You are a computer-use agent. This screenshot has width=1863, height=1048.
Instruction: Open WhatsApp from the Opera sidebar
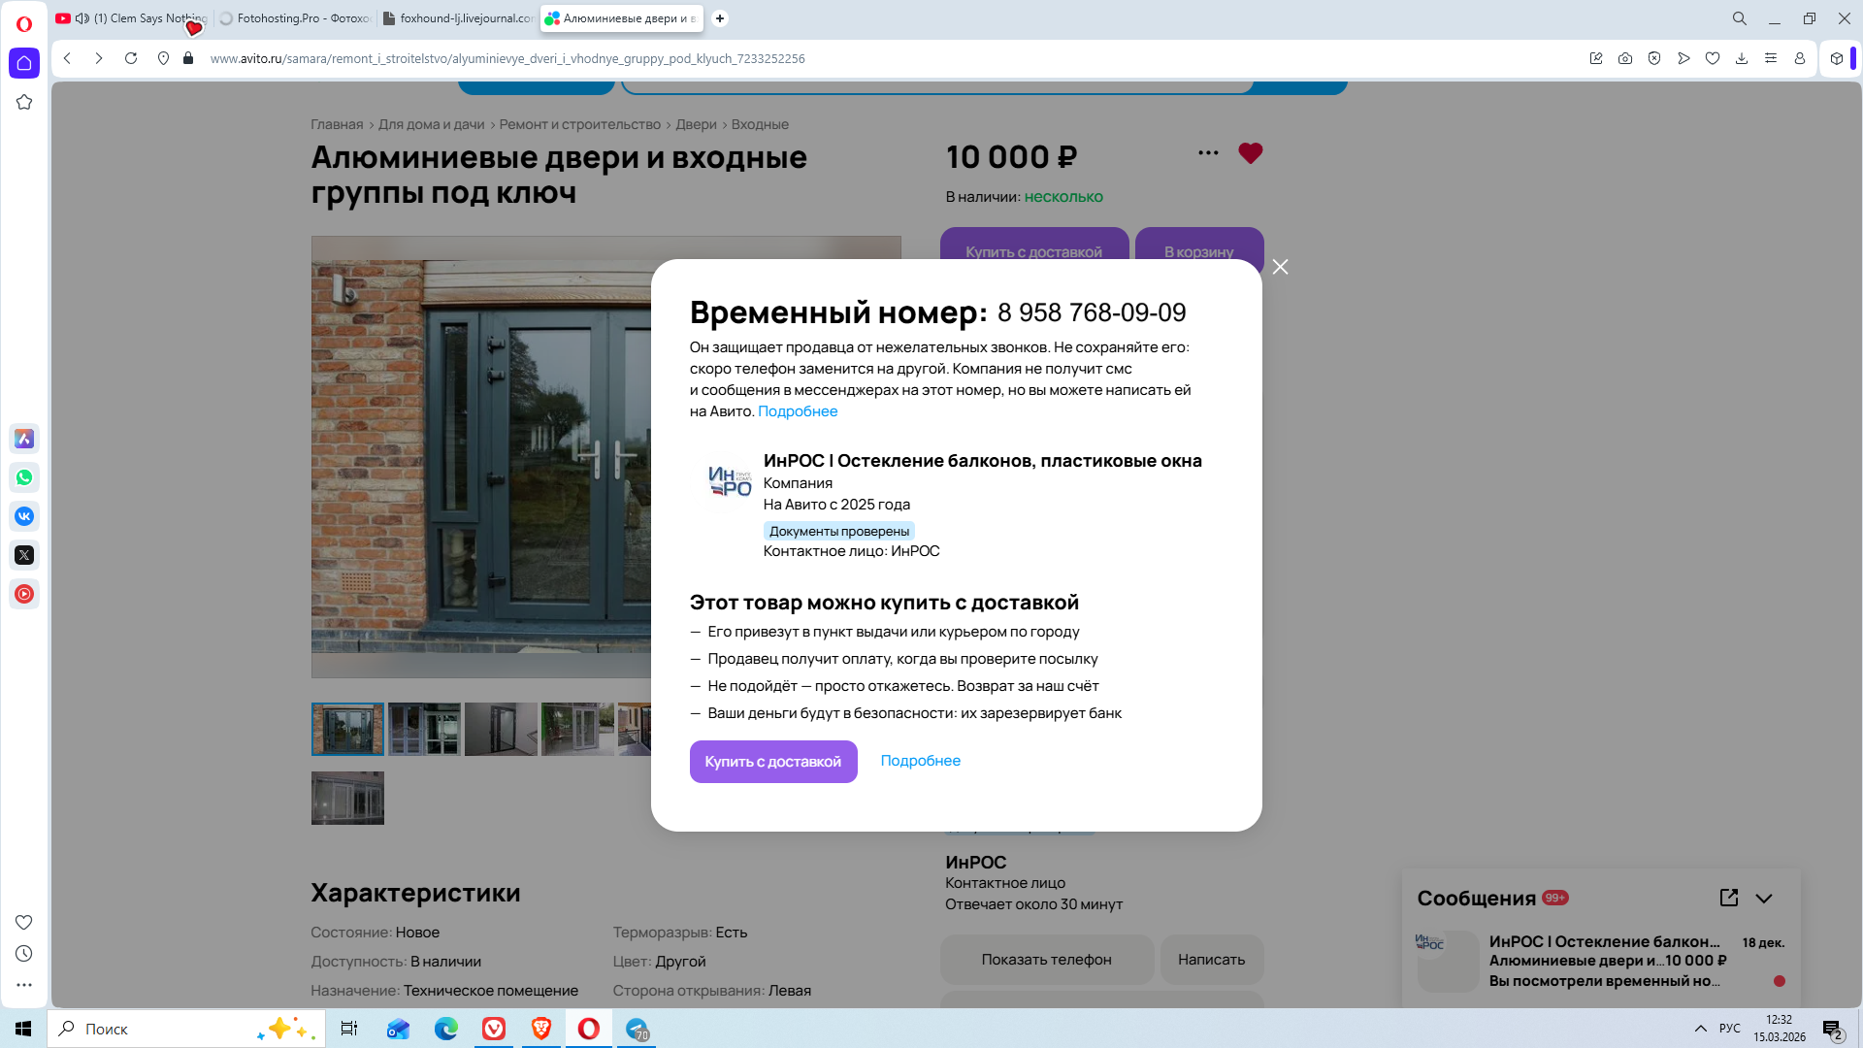point(24,477)
